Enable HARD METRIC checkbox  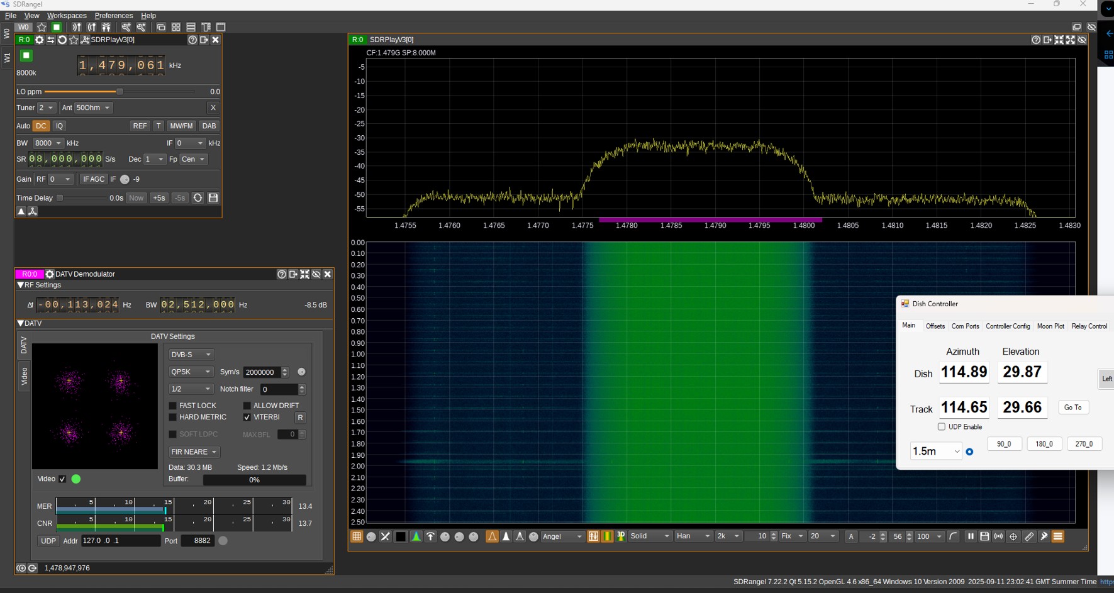(x=172, y=417)
